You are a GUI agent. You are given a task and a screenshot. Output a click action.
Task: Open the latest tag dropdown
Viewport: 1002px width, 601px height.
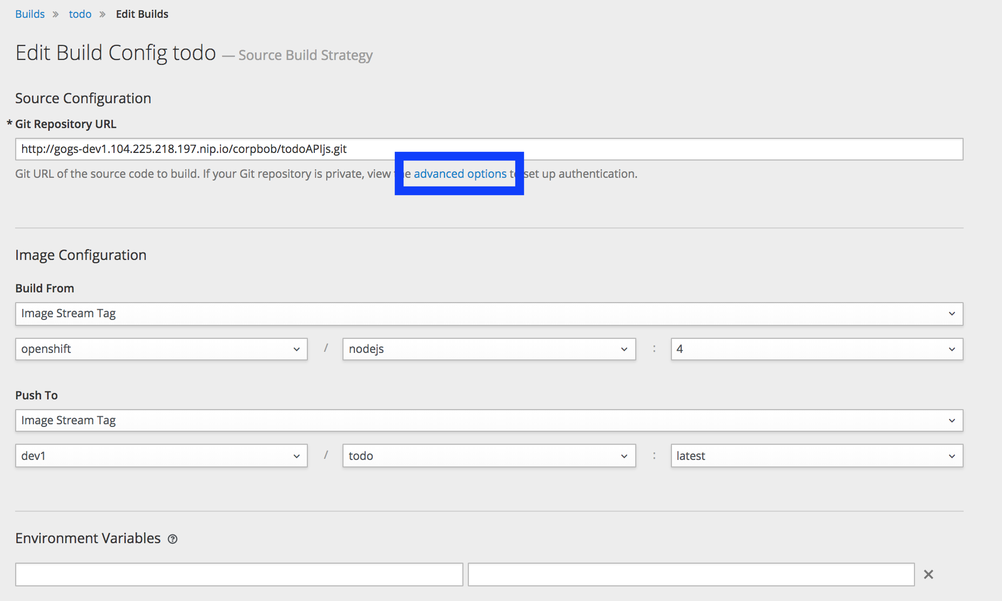(817, 456)
